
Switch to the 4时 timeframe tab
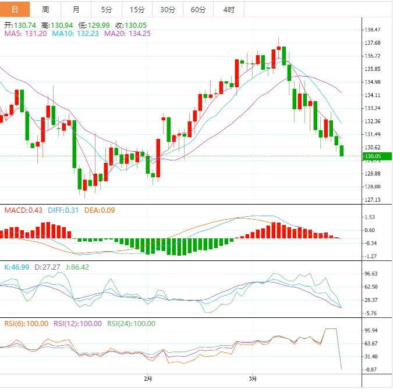coord(229,9)
